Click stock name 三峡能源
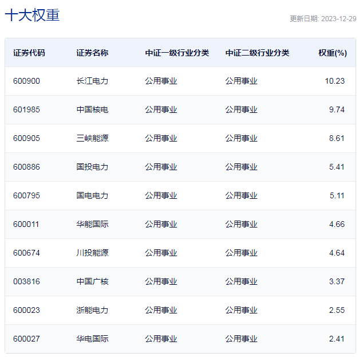Viewport: 363px width, 357px height. (x=92, y=138)
